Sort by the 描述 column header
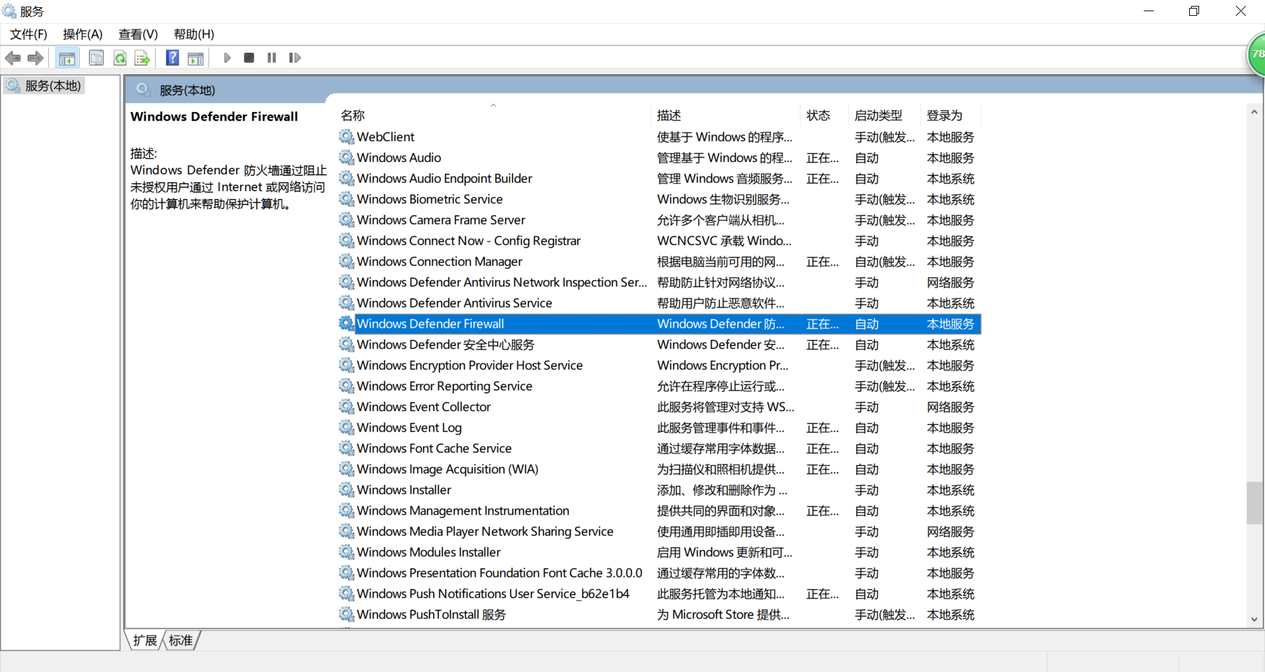Image resolution: width=1265 pixels, height=672 pixels. (x=726, y=115)
